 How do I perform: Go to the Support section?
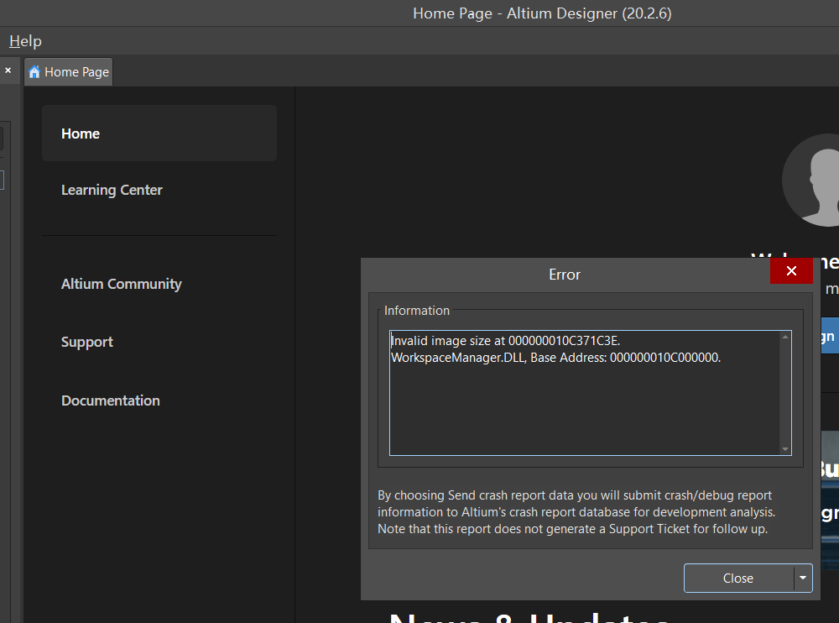86,342
